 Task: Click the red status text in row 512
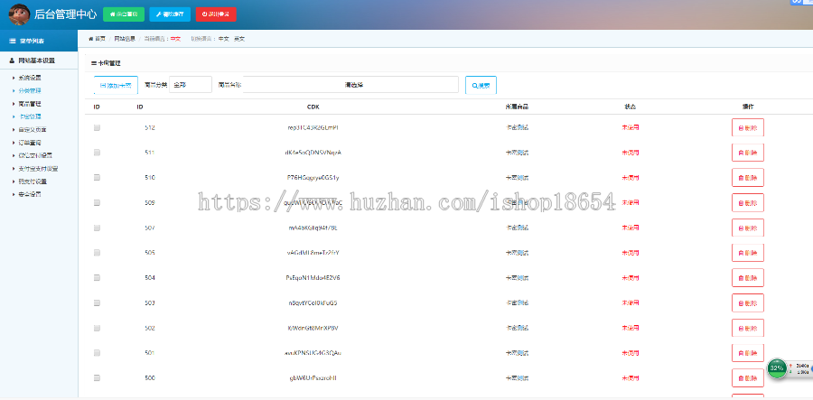630,127
